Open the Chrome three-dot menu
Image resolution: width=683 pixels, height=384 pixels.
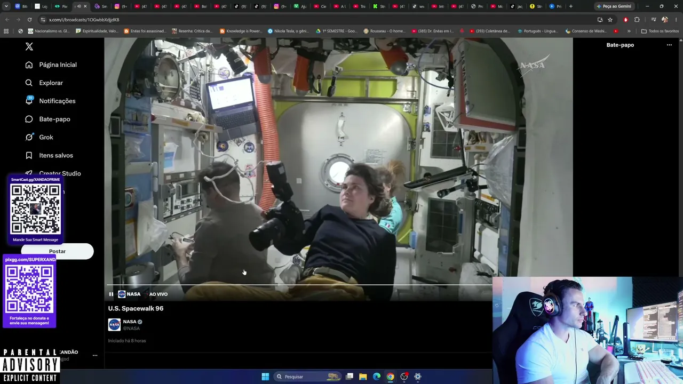676,20
